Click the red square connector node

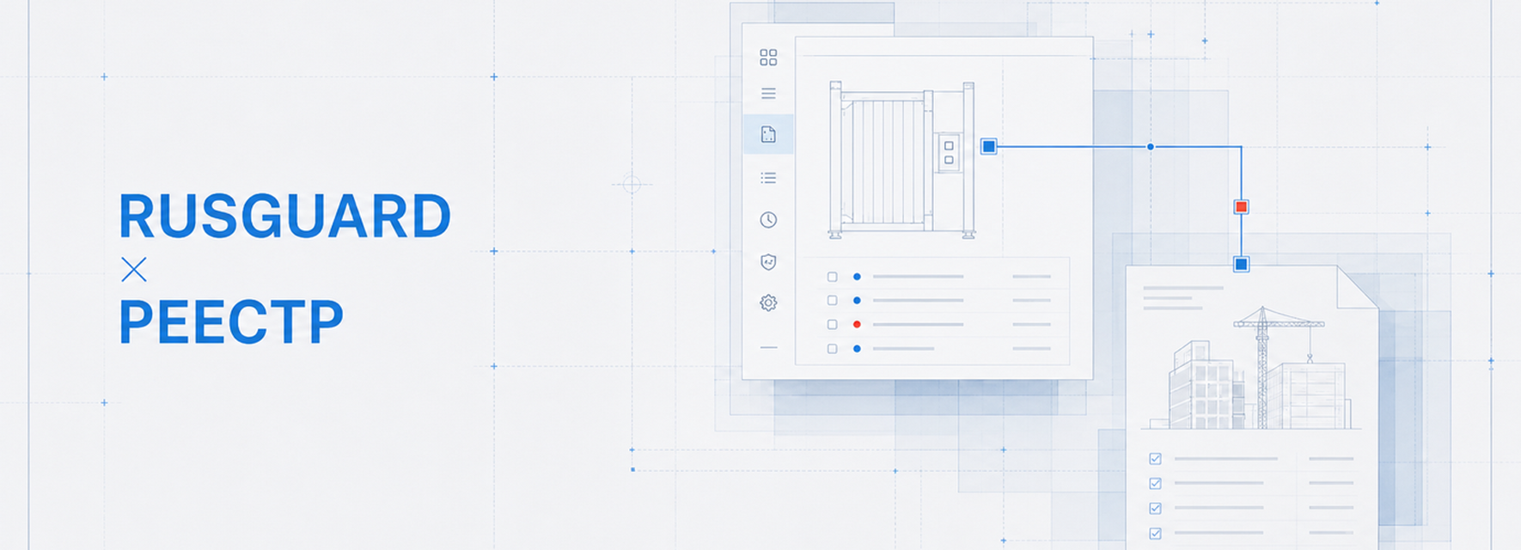1241,207
